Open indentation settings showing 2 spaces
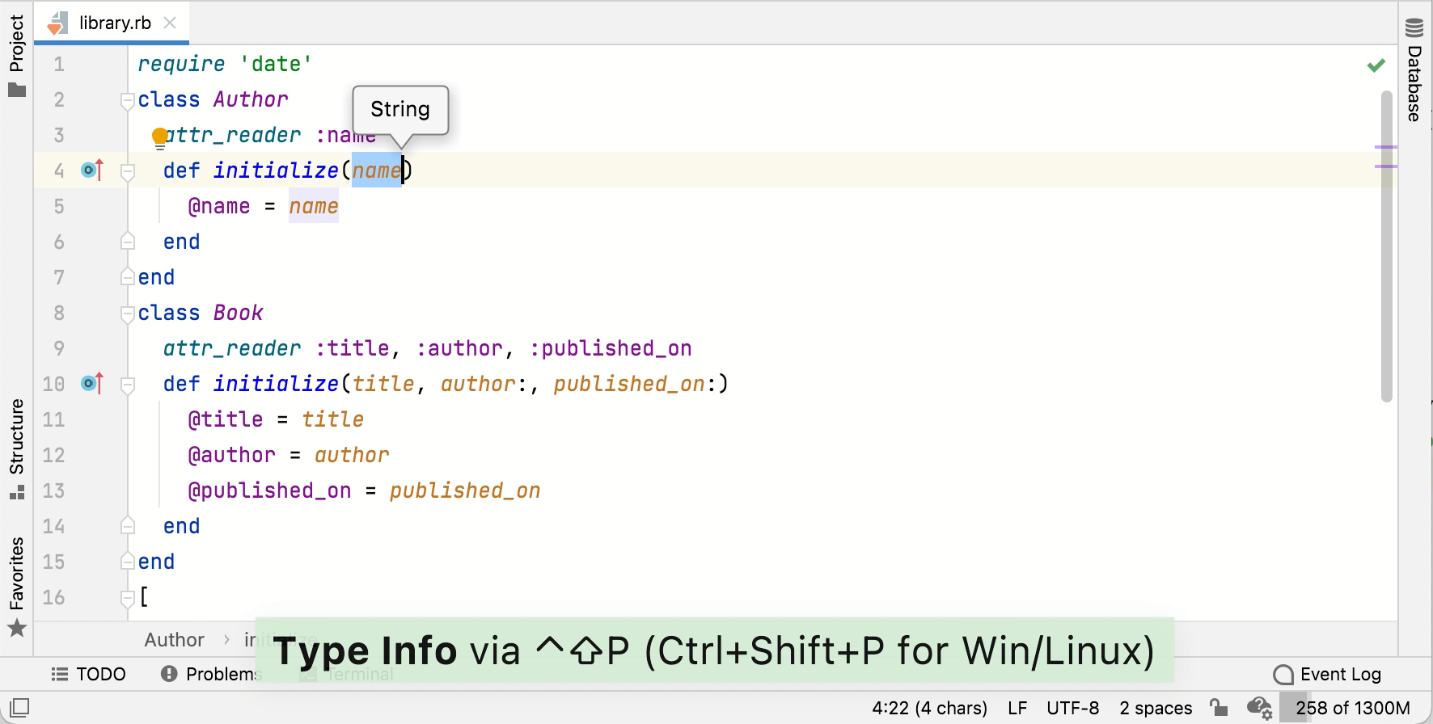The image size is (1433, 724). point(1155,708)
